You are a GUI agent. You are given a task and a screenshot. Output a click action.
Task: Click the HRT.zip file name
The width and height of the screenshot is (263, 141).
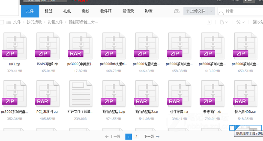tap(14, 64)
